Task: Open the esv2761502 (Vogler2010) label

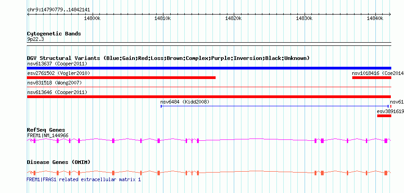Action: click(59, 73)
